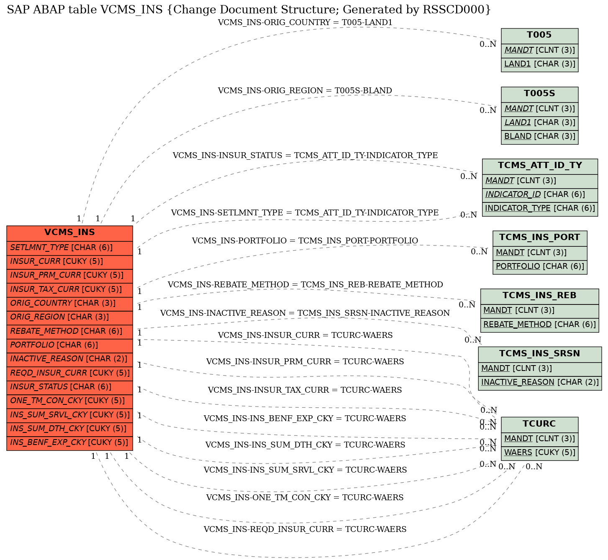
Task: Open the TCMS_ATT_ID_TY table header
Action: pyautogui.click(x=540, y=166)
